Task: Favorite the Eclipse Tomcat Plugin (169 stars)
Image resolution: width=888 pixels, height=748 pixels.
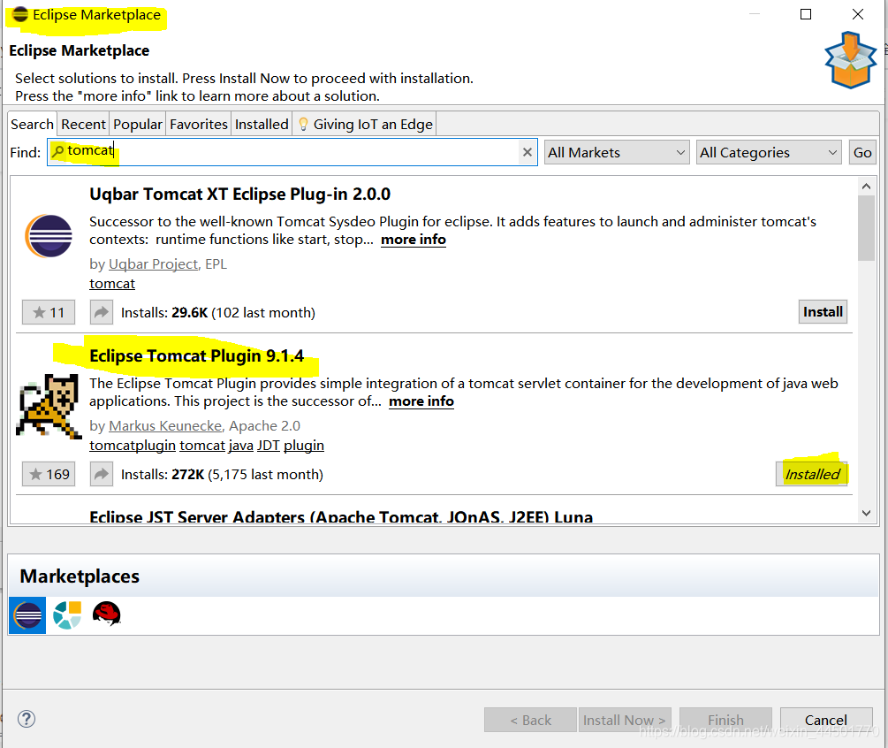Action: pyautogui.click(x=49, y=474)
